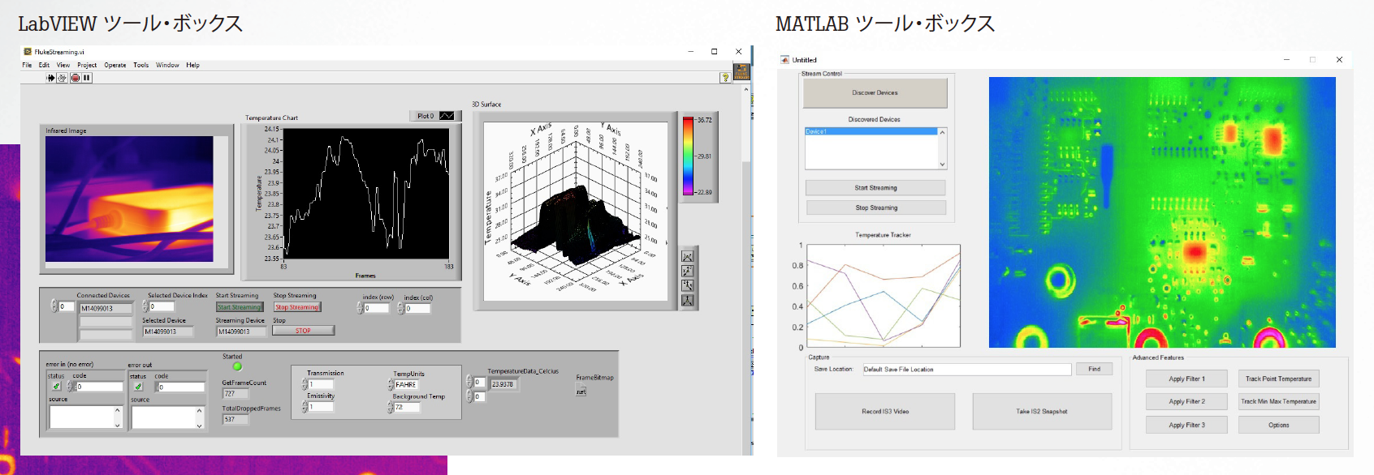The width and height of the screenshot is (1374, 475).
Task: Toggle the error in status checkmark
Action: tap(56, 387)
